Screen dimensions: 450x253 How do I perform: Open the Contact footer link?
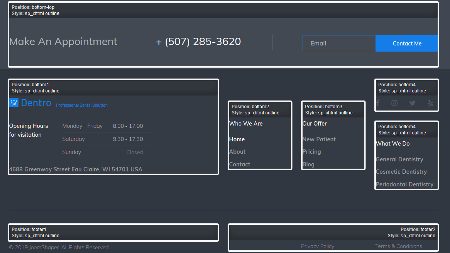(x=240, y=164)
